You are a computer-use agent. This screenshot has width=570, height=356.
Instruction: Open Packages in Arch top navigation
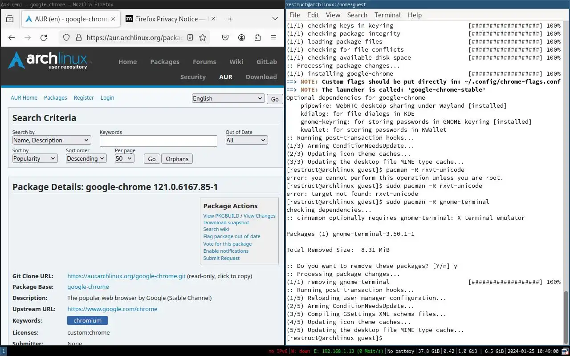coord(165,62)
